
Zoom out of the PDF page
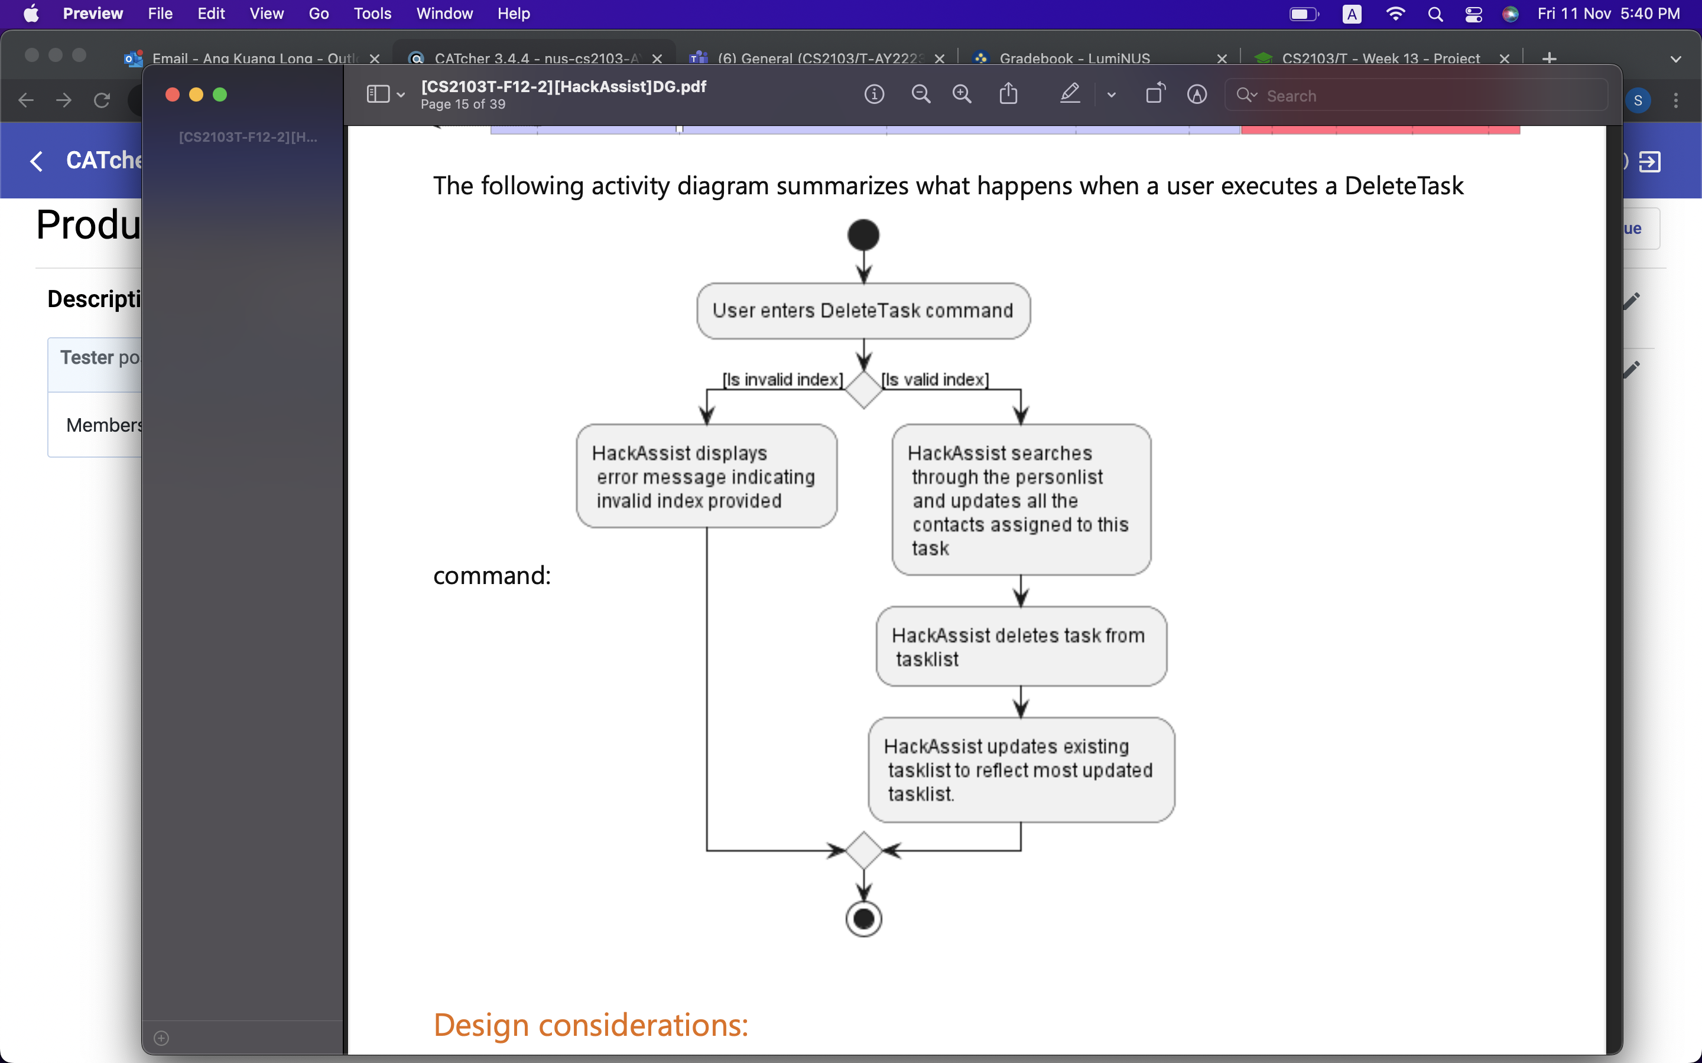coord(921,94)
